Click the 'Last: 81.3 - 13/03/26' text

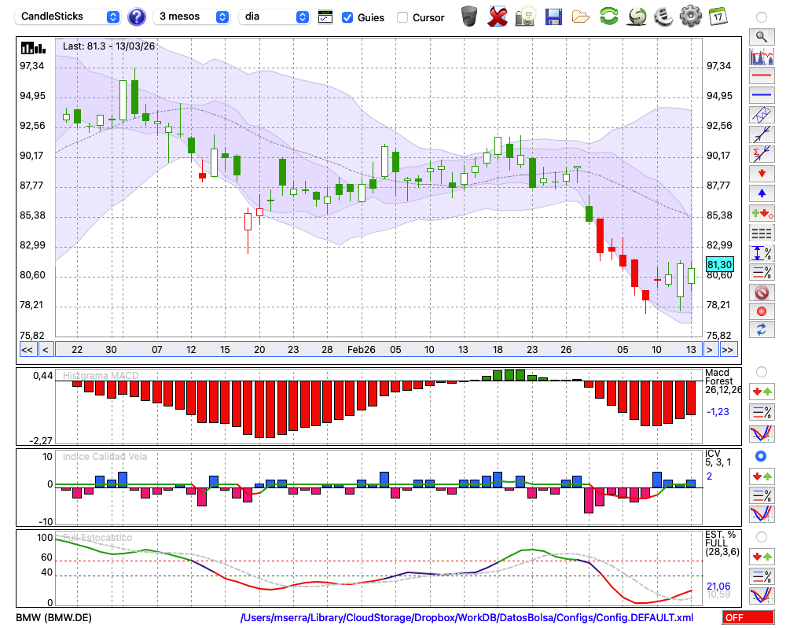[x=108, y=46]
